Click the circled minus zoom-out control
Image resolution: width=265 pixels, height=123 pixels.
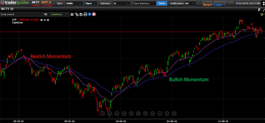click(160, 113)
